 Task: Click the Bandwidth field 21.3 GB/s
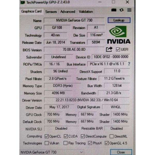coord(114,93)
